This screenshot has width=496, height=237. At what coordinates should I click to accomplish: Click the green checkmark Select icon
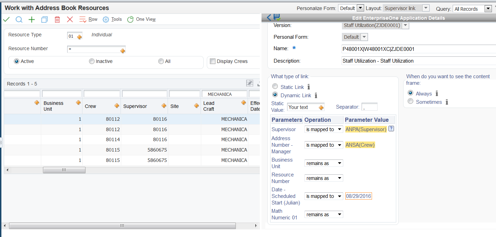click(x=6, y=19)
